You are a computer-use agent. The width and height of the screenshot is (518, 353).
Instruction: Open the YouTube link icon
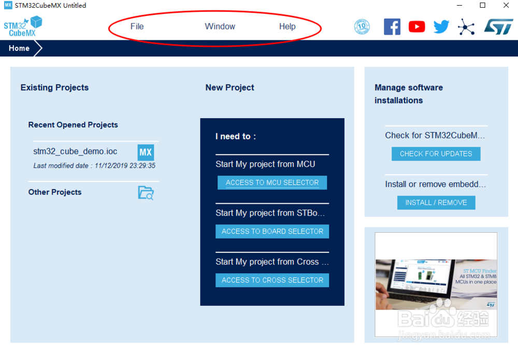pos(416,27)
